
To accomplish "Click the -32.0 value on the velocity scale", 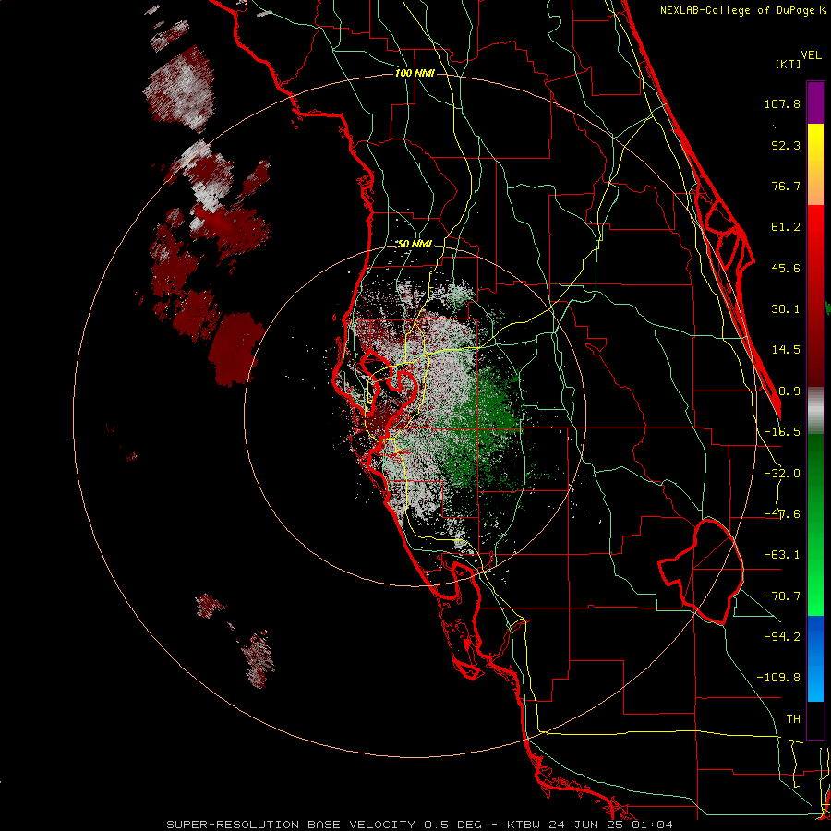I will pyautogui.click(x=782, y=474).
